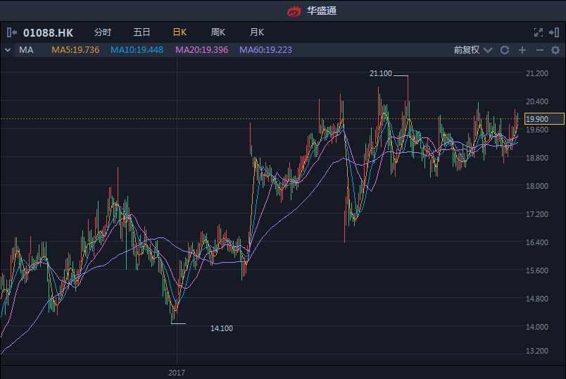This screenshot has height=379, width=566.
Task: Click the MA indicator name label
Action: [x=26, y=50]
